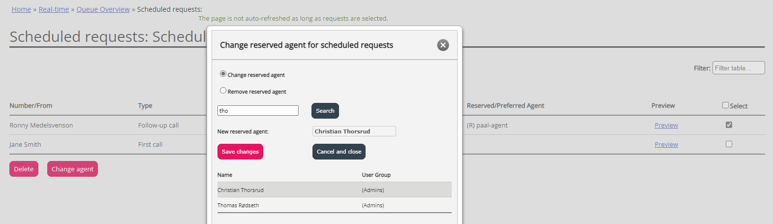Select Thomas Rødseth in results list

(x=238, y=205)
